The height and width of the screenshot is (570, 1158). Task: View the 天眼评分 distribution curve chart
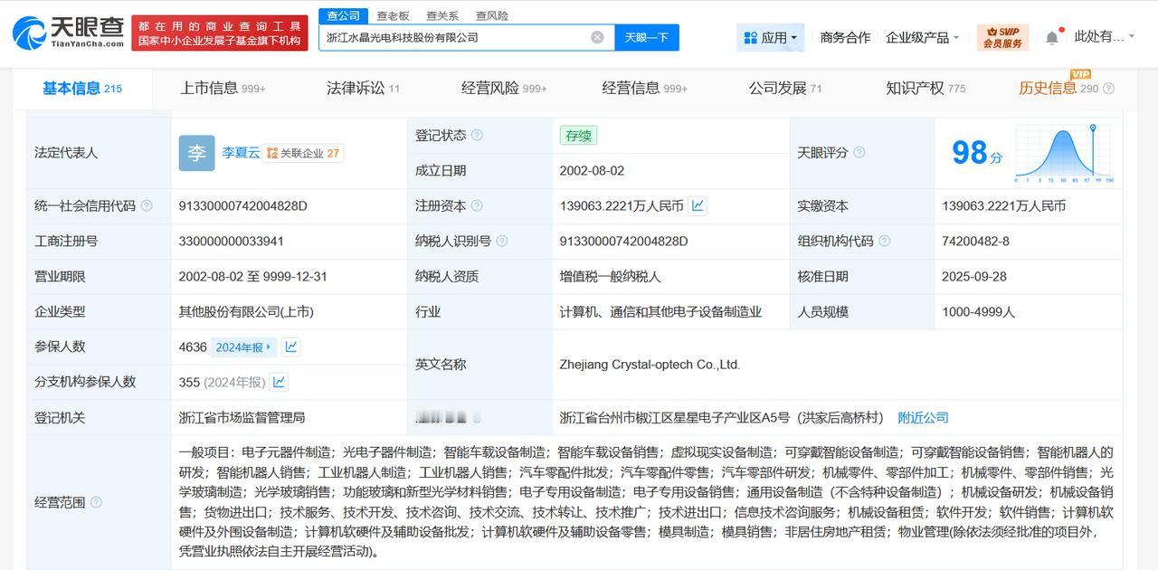click(1064, 154)
